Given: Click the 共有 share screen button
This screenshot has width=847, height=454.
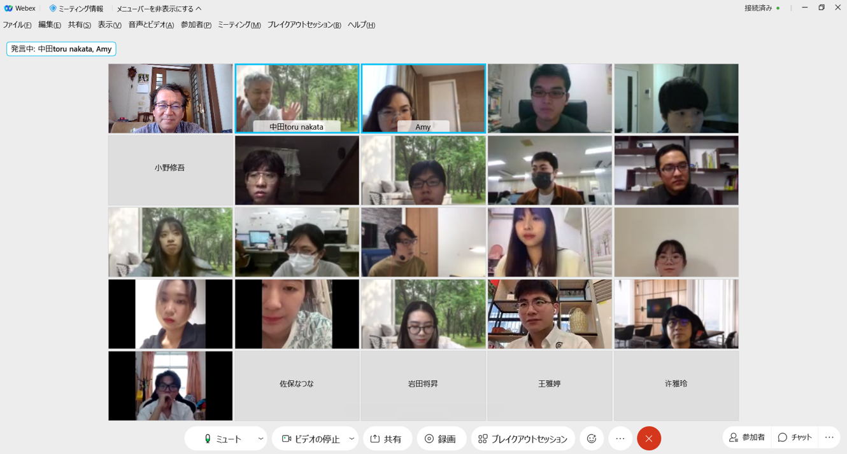Looking at the screenshot, I should click(x=387, y=439).
